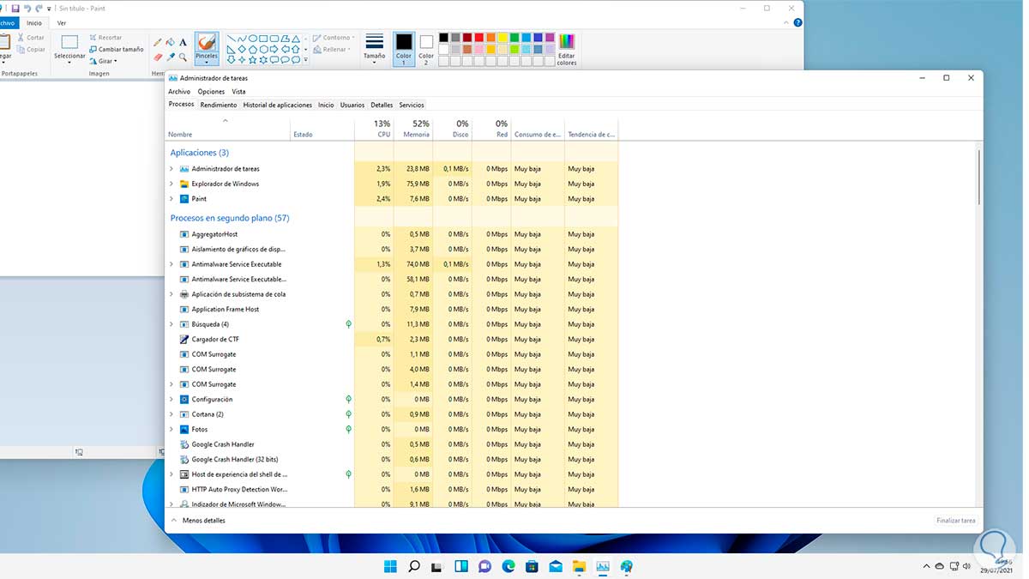Switch to Historial de aplicaciones tab
The image size is (1029, 579).
[278, 105]
